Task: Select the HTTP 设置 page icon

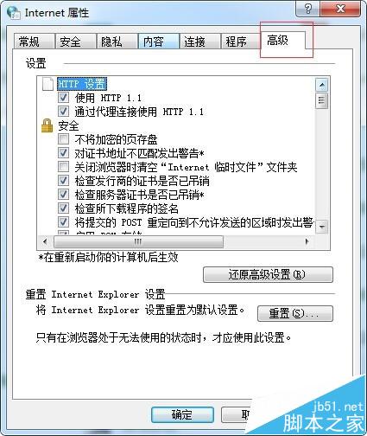Action: (x=47, y=84)
